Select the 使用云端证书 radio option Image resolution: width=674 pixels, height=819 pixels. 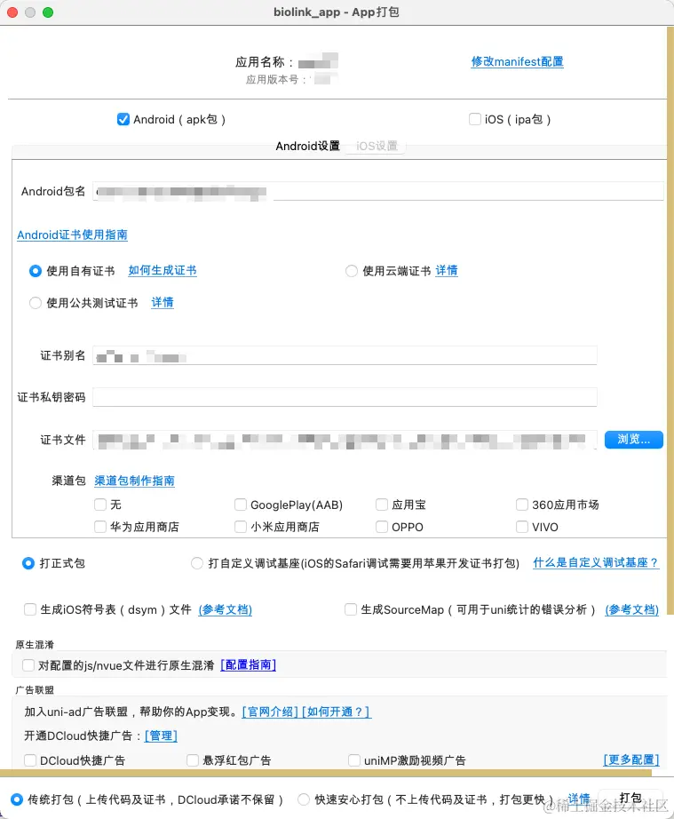(x=352, y=271)
